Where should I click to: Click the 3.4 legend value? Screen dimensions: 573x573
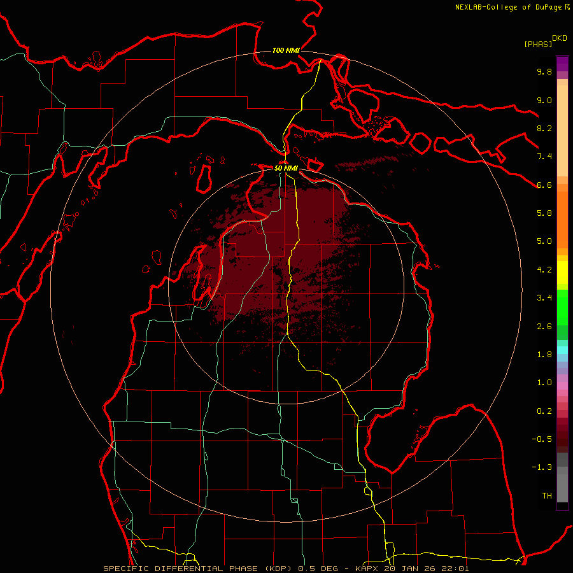tap(544, 298)
